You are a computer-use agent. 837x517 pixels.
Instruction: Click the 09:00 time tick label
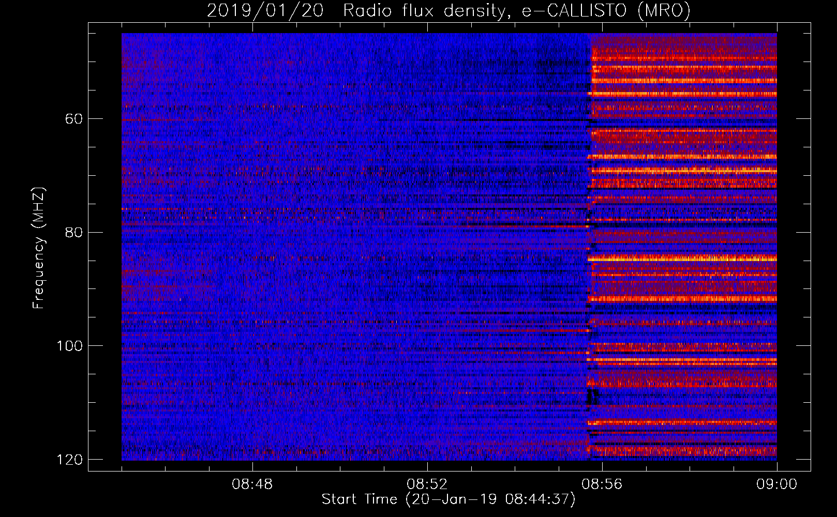(776, 484)
